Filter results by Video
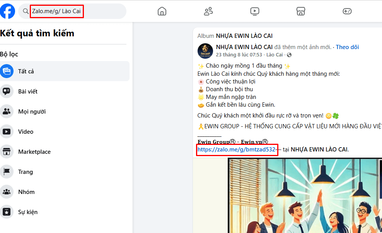382x233 pixels. coord(26,132)
